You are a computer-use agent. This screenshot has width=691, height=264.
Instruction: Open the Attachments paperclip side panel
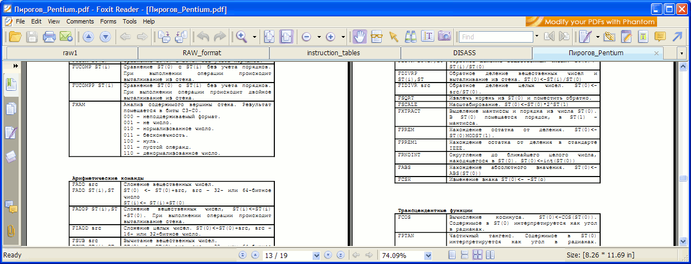tap(11, 231)
